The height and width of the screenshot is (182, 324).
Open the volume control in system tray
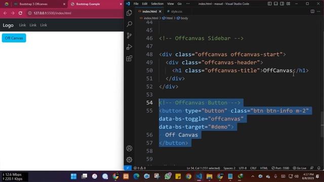click(x=297, y=176)
